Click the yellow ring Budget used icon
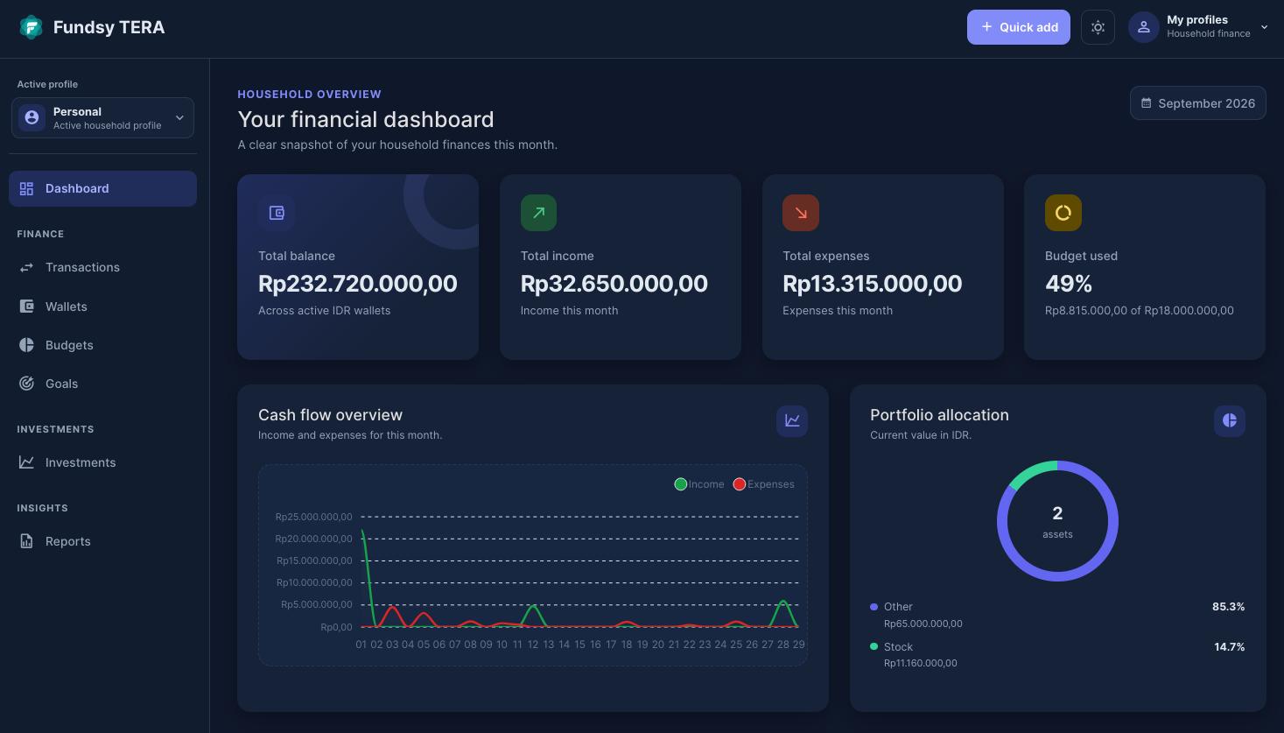Viewport: 1284px width, 733px height. tap(1063, 213)
